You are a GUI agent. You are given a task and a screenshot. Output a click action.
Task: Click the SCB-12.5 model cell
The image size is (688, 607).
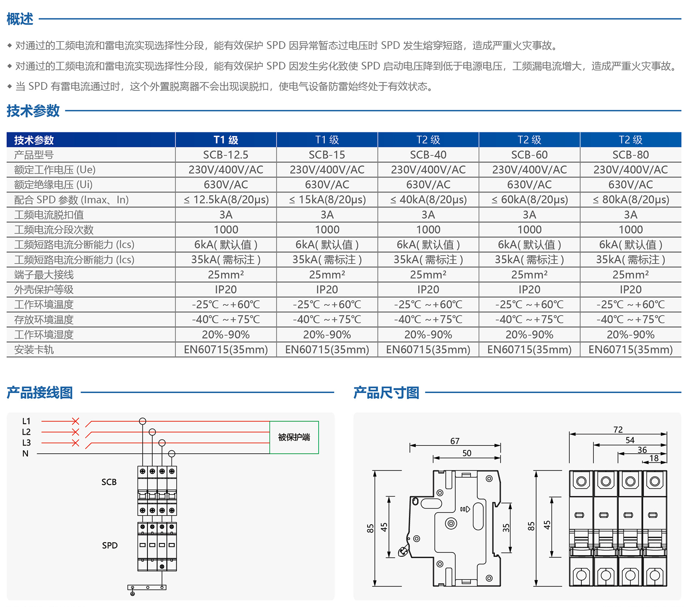tap(226, 155)
